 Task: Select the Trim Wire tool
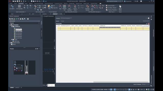92,8
